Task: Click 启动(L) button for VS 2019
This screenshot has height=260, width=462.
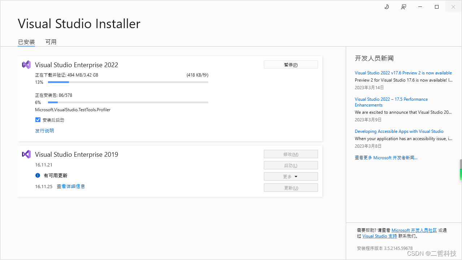Action: pyautogui.click(x=291, y=165)
